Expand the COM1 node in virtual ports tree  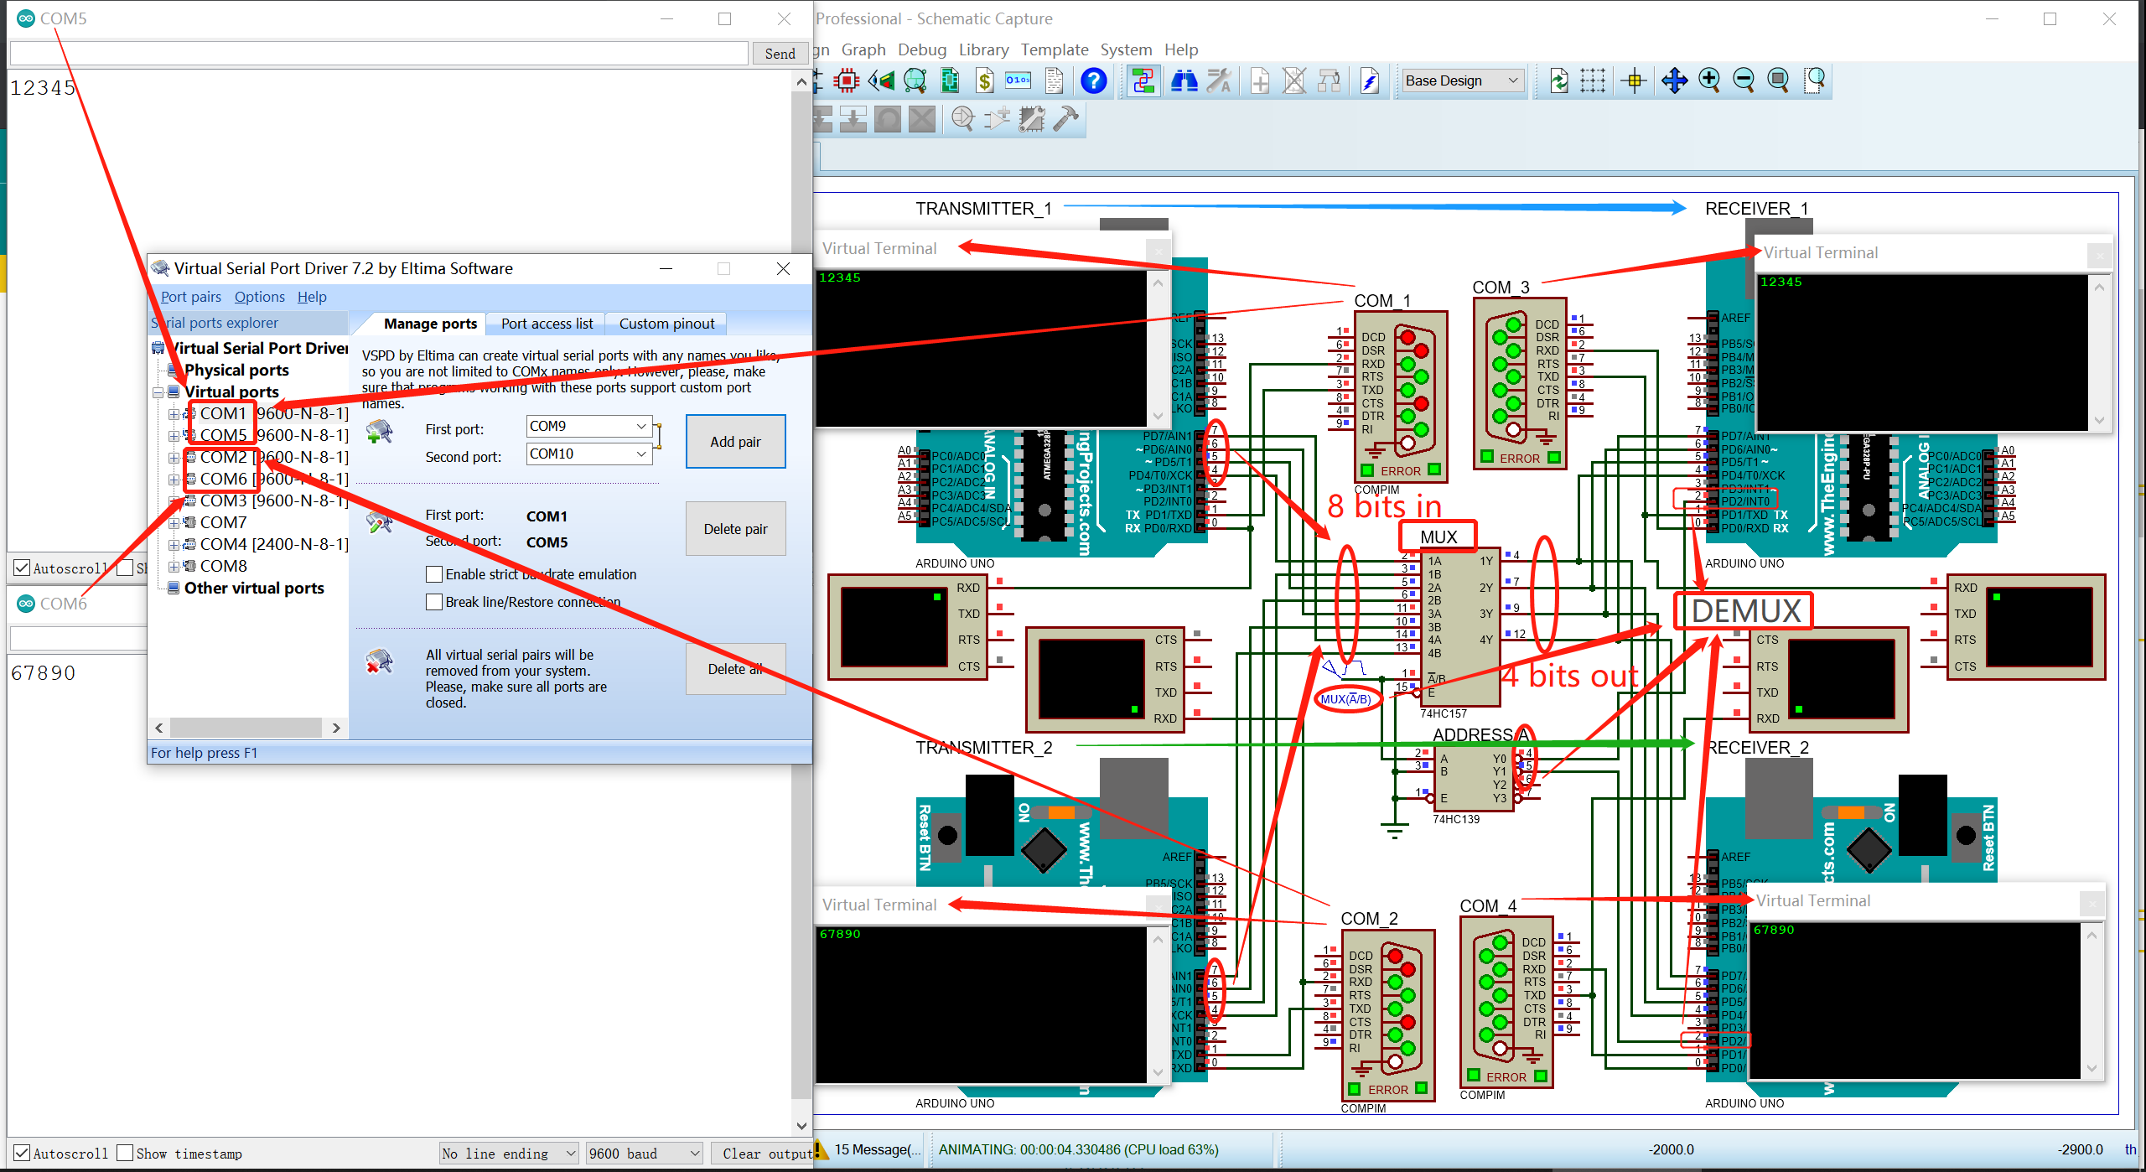(x=174, y=414)
